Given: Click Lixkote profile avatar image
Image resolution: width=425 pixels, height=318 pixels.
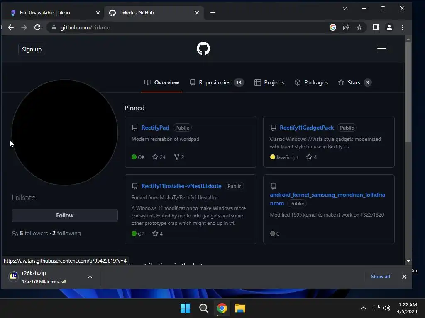Looking at the screenshot, I should pos(64,132).
